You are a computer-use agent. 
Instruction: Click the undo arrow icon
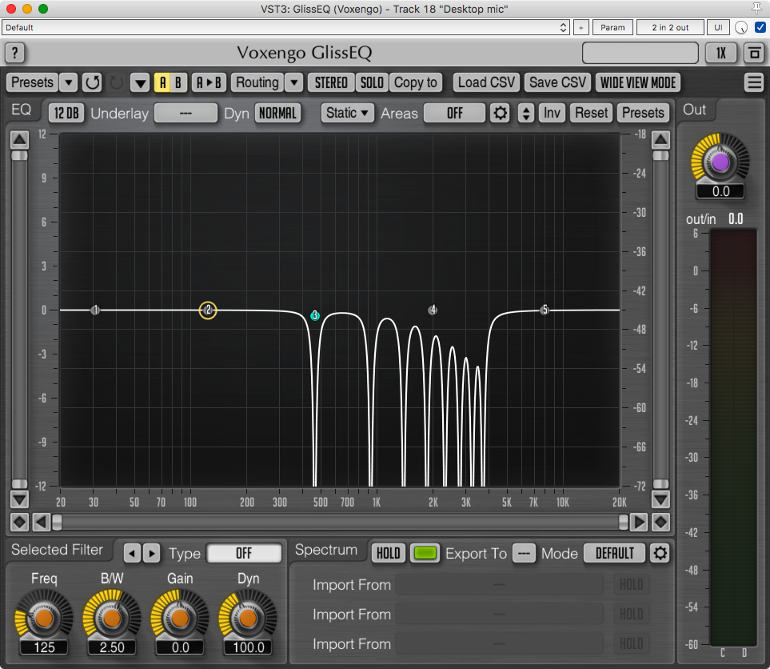(x=93, y=82)
